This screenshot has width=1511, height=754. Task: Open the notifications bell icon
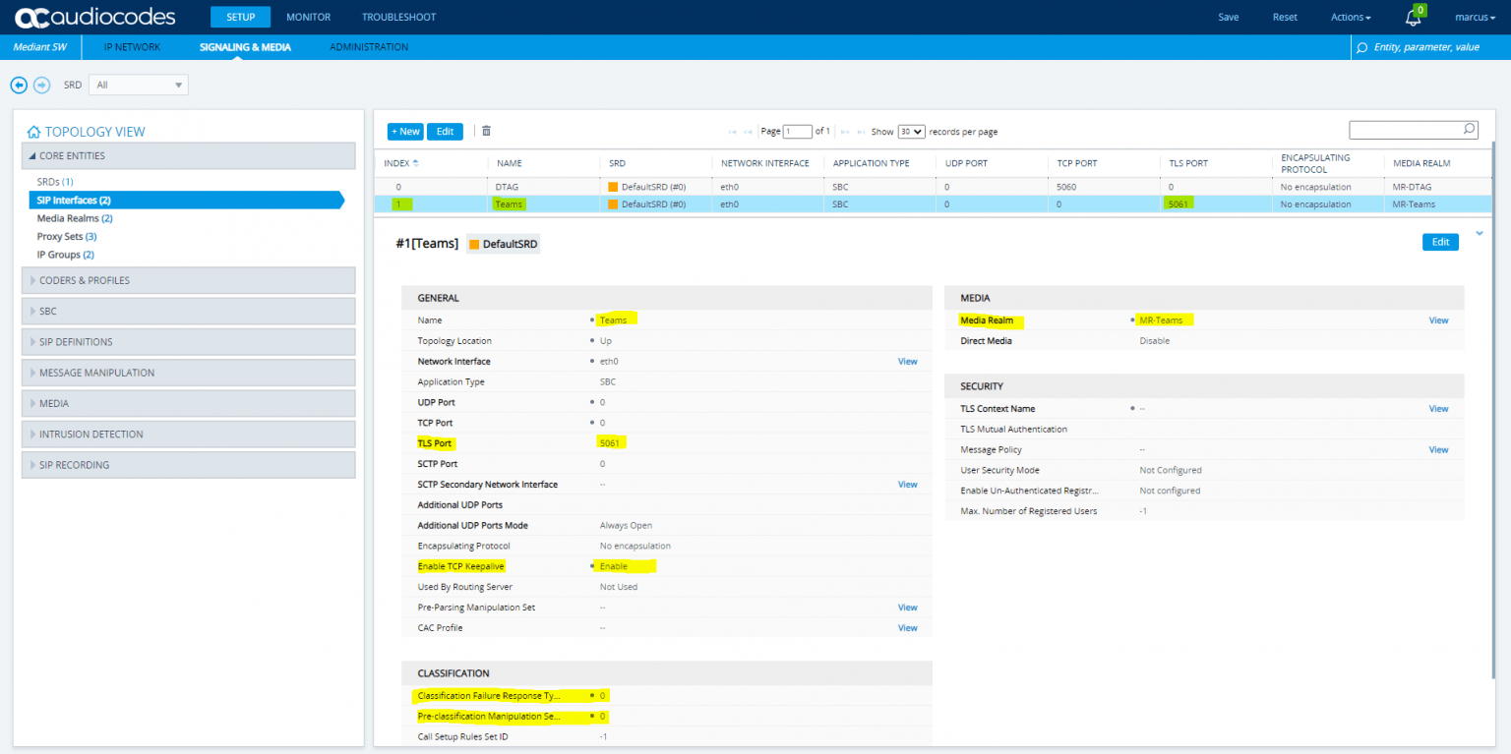1414,18
